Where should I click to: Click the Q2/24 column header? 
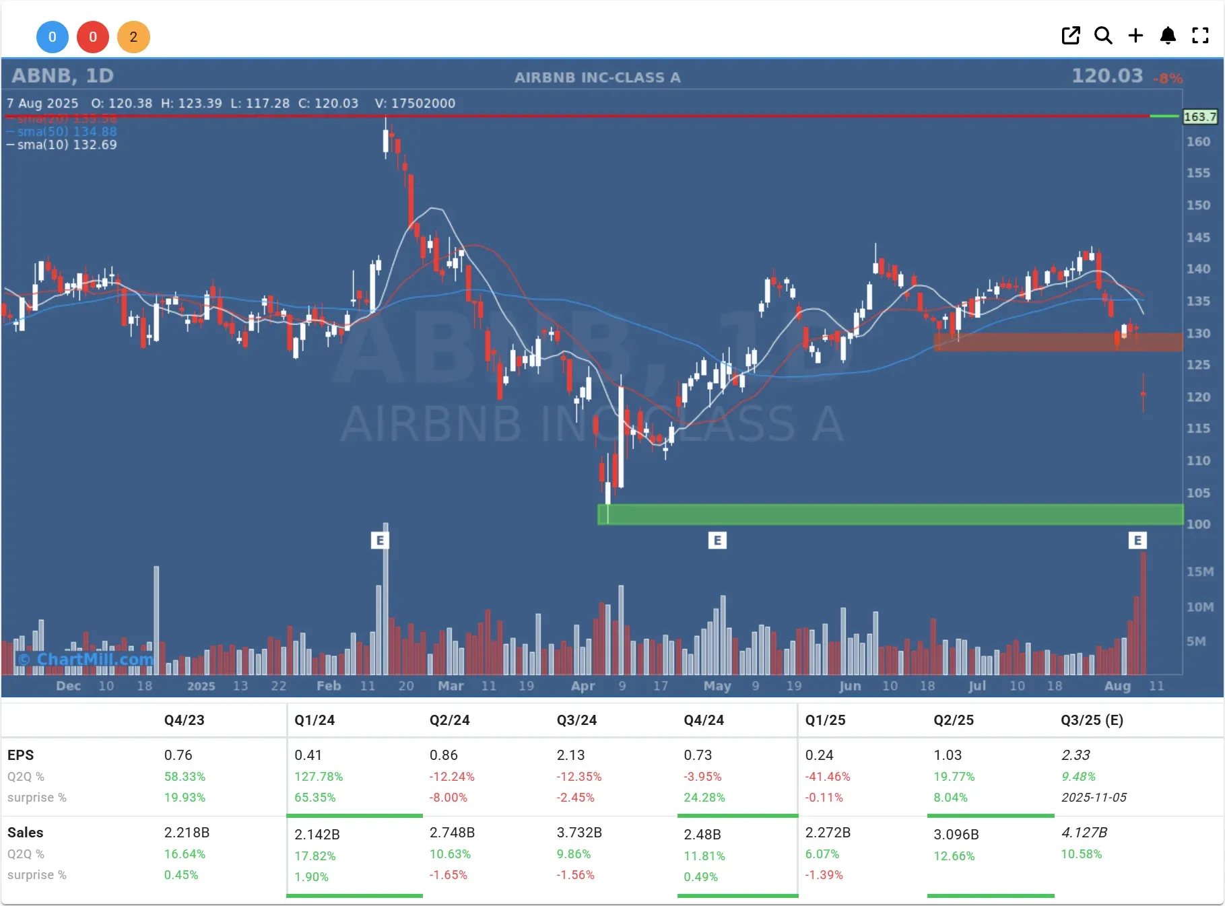[x=450, y=720]
